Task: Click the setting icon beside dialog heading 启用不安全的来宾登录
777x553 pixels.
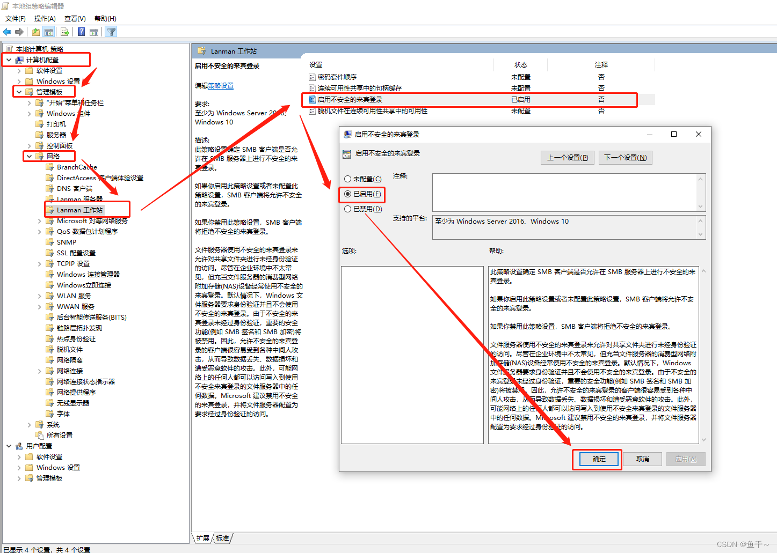Action: 347,154
